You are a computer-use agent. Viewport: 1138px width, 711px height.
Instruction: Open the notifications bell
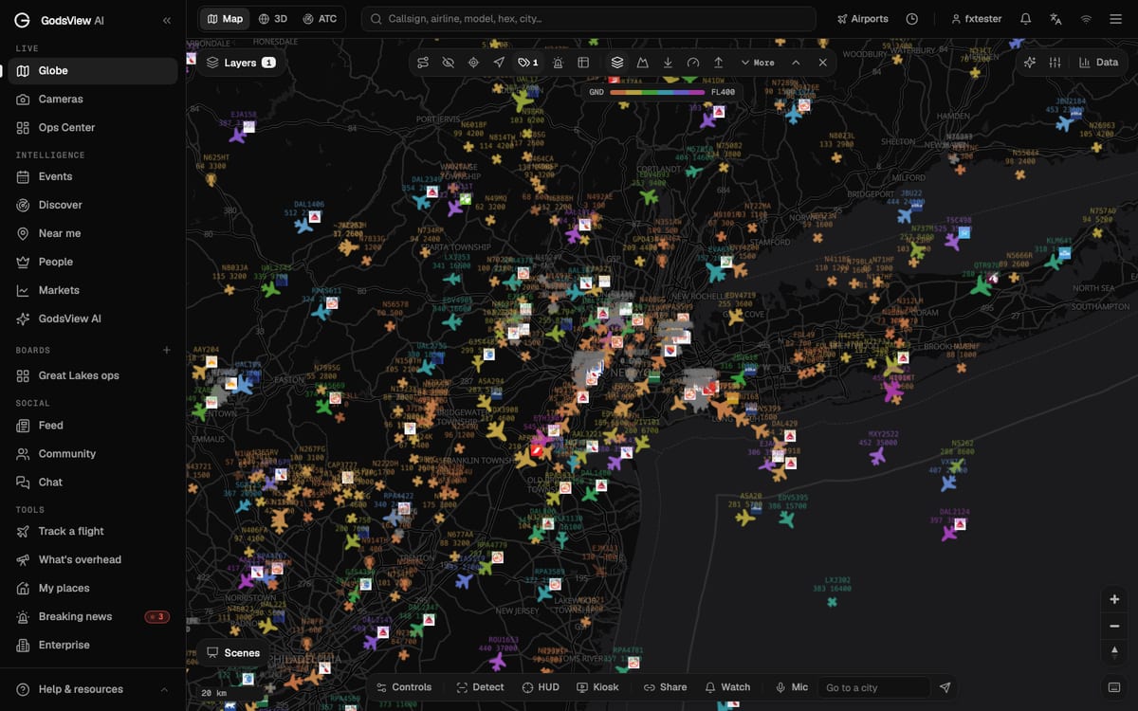1025,19
